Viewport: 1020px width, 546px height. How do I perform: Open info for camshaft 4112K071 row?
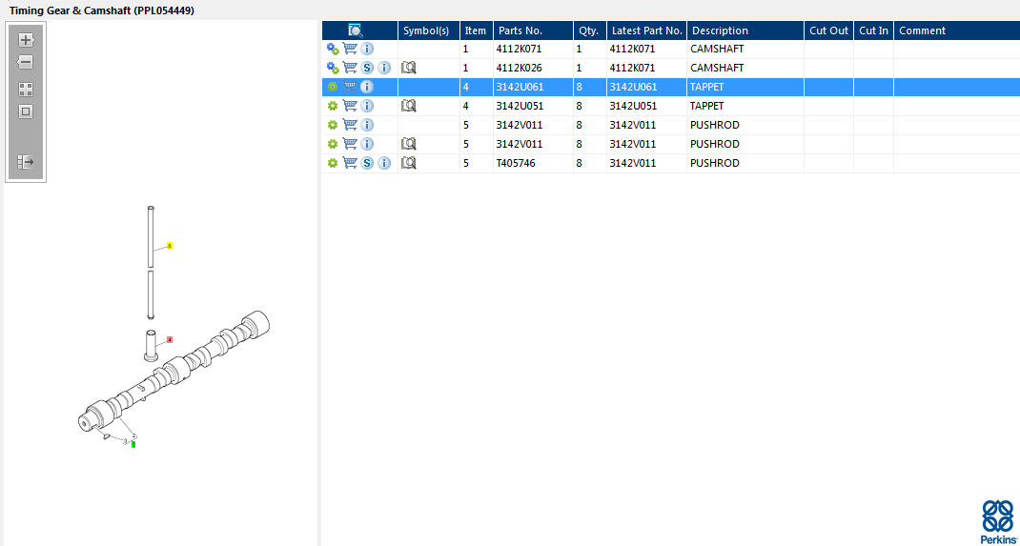click(x=367, y=49)
